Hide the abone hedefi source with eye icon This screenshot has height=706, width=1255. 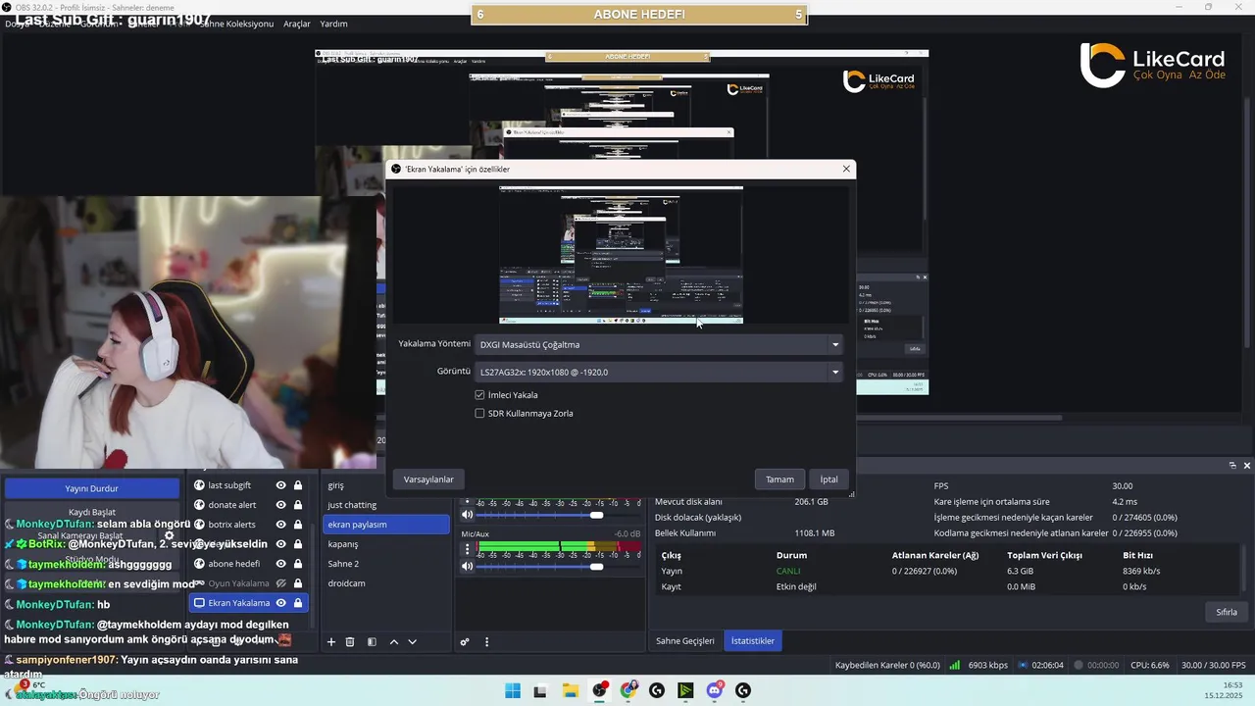(x=281, y=564)
